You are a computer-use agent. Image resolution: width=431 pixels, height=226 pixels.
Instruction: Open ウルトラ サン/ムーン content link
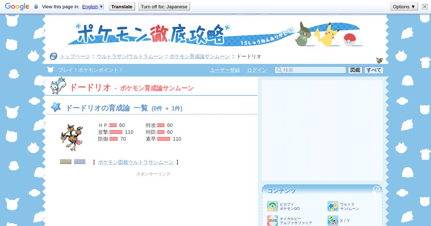click(349, 206)
